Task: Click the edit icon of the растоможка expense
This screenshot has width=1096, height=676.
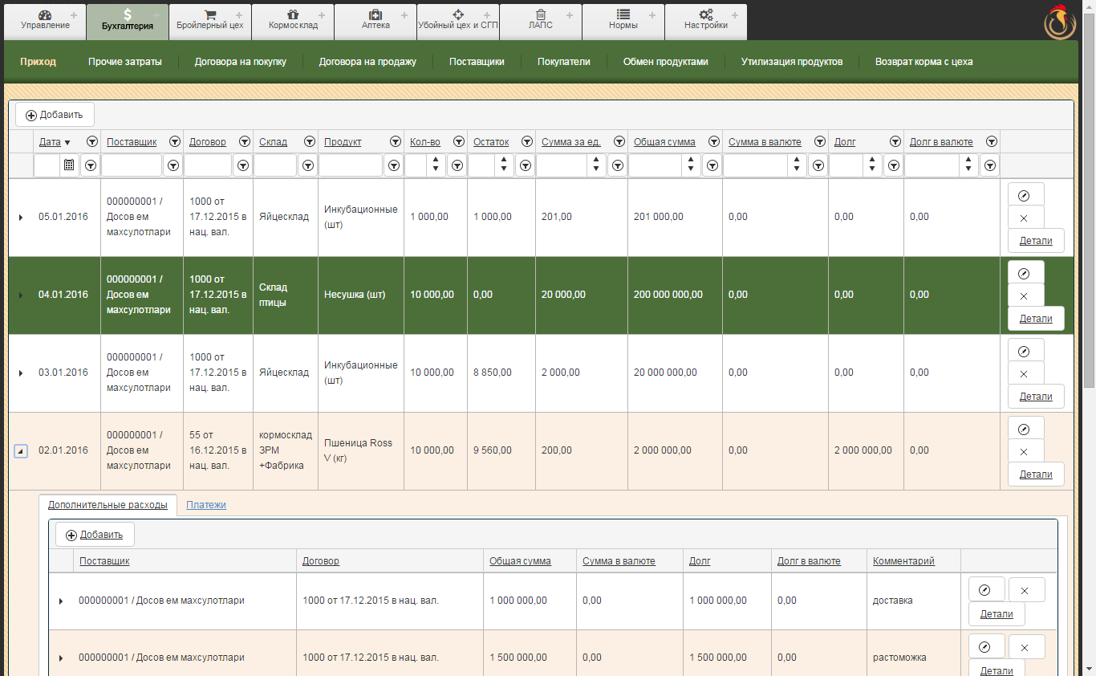Action: tap(987, 646)
